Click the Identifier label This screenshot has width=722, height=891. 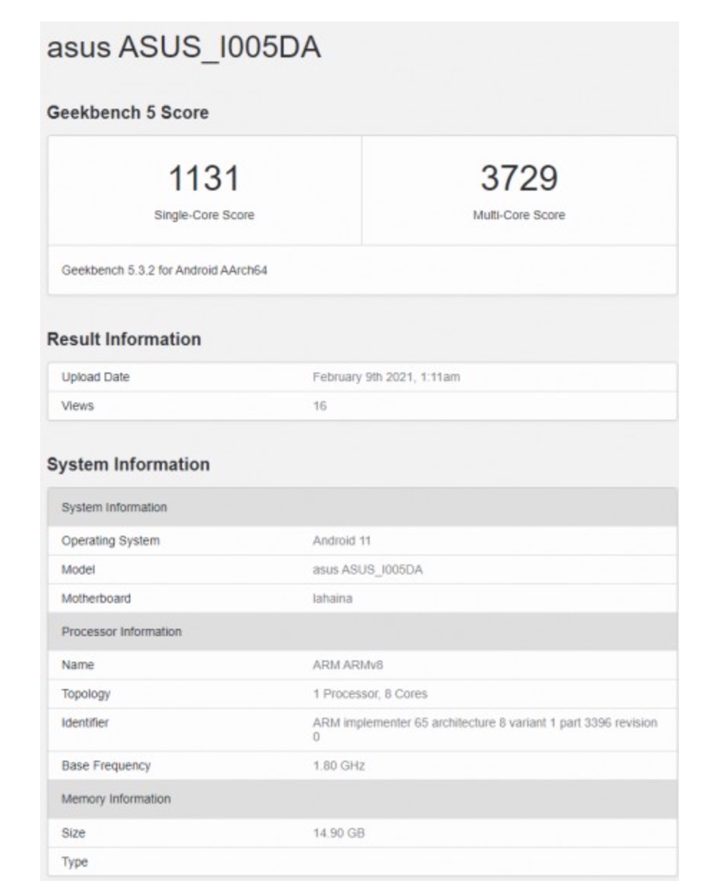coord(85,723)
